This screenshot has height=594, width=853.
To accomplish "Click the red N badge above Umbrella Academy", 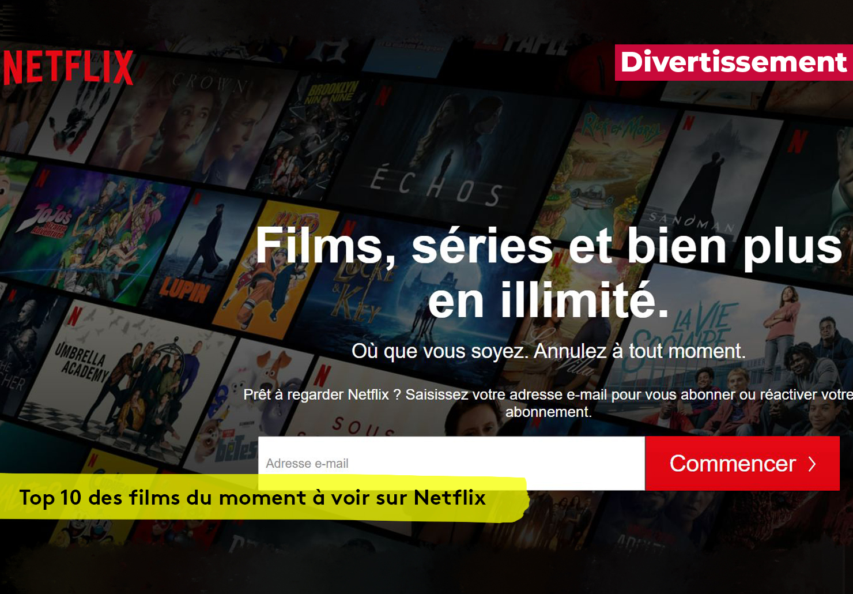I will (74, 317).
